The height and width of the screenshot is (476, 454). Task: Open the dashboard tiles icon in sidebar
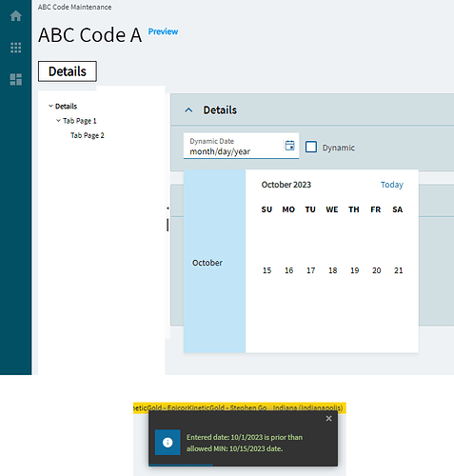coord(15,79)
